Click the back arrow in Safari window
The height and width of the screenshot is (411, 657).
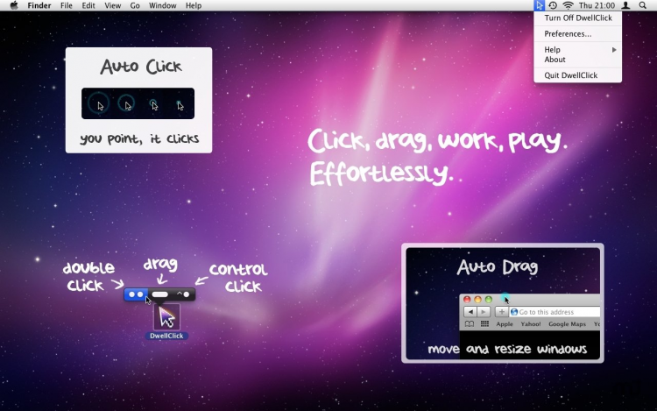point(470,312)
